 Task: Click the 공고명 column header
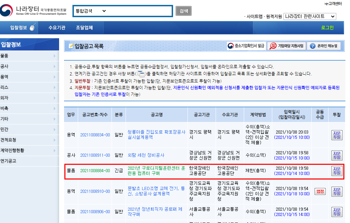click(x=157, y=115)
